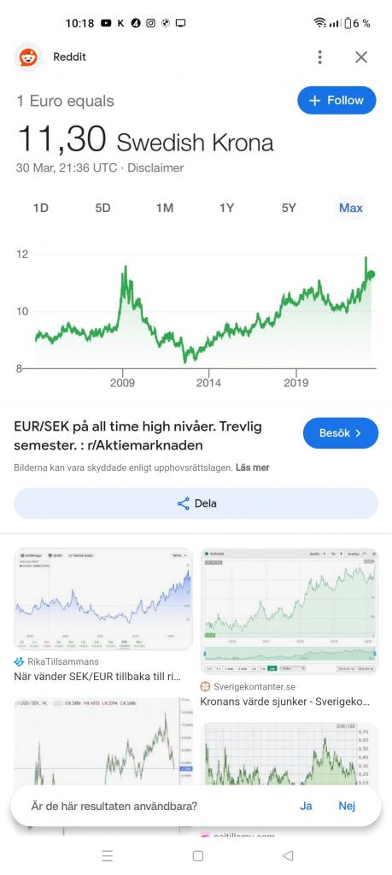The width and height of the screenshot is (392, 875).
Task: Tap the RikaTillsammans site favicon
Action: point(19,662)
